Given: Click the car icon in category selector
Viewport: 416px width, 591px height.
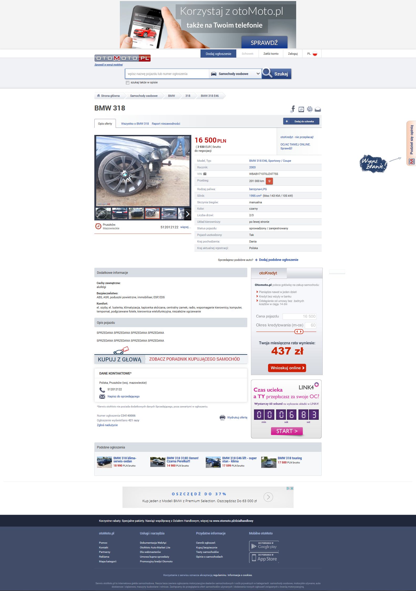Looking at the screenshot, I should pos(214,74).
